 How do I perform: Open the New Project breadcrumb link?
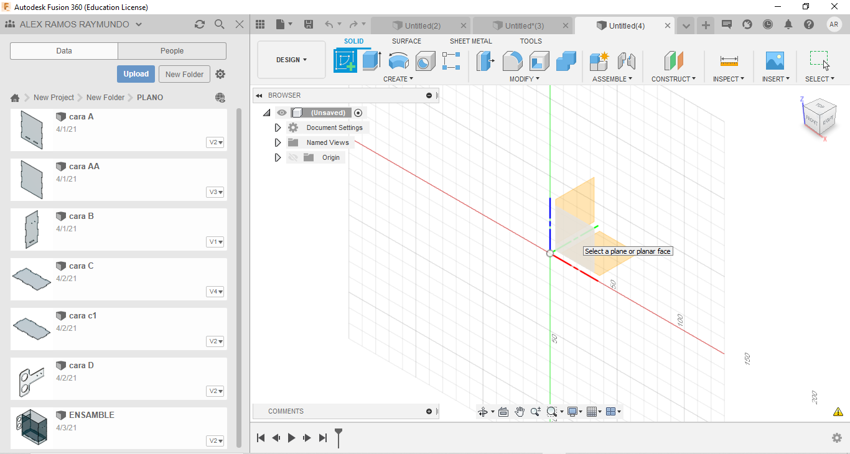tap(54, 98)
